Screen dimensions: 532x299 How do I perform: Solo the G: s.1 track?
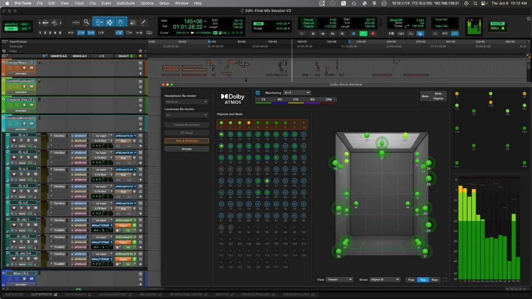click(x=28, y=140)
